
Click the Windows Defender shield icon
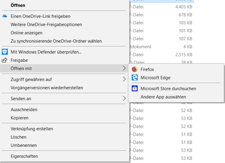point(5,52)
